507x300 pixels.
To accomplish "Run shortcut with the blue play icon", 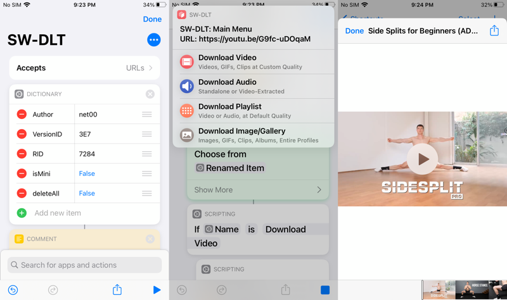I will [157, 290].
